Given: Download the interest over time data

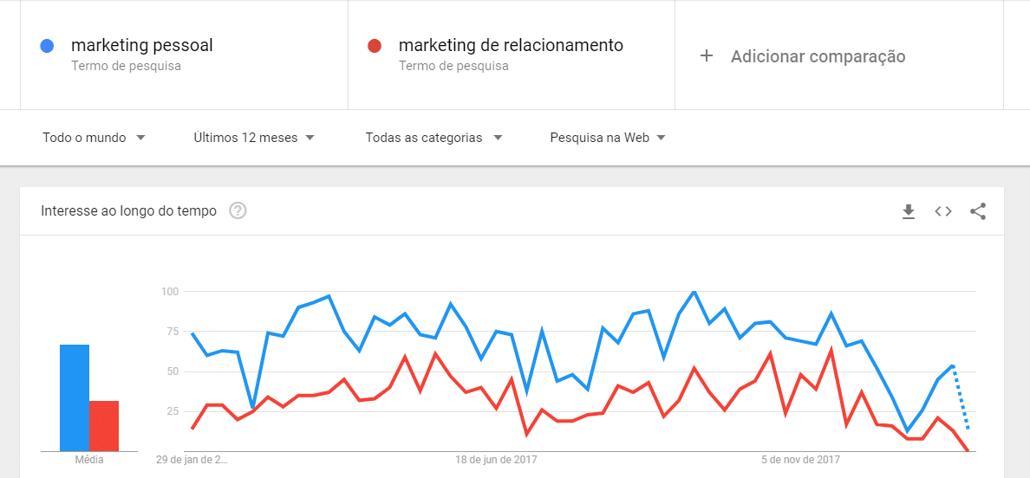Looking at the screenshot, I should [909, 211].
